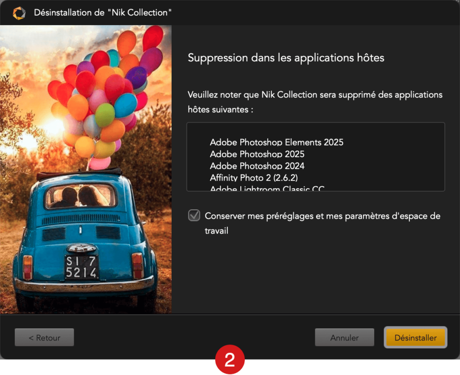Click the Annuler button
Screen dimensions: 460x375
click(x=345, y=337)
